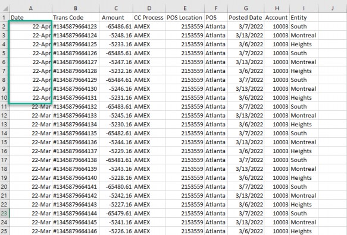Select column I header
347x235 pixels.
(x=304, y=8)
